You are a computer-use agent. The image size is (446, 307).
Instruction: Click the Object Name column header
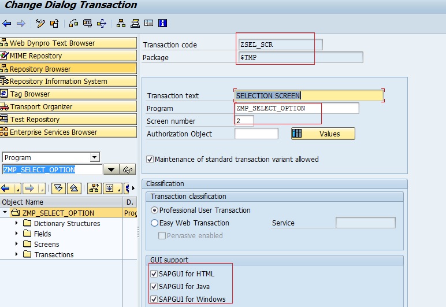(x=61, y=202)
